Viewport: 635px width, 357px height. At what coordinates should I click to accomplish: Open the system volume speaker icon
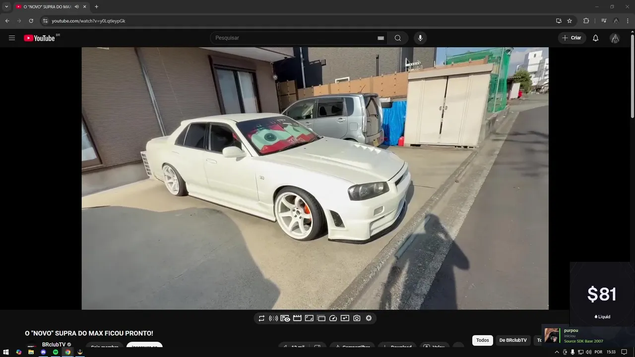point(588,352)
